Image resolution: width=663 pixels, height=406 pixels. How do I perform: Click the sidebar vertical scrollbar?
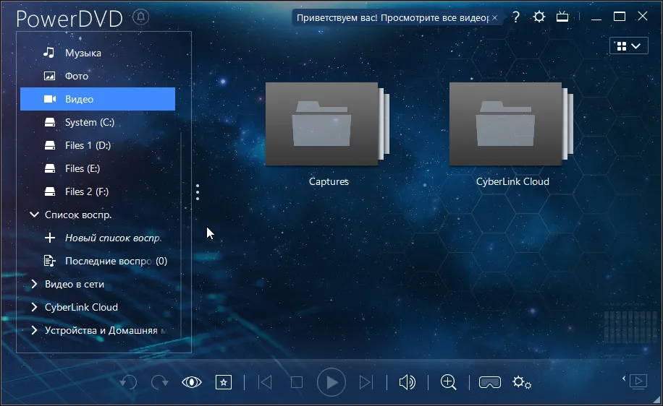[181, 235]
